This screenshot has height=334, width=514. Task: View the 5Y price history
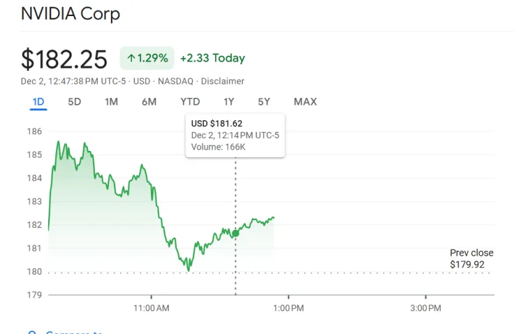point(263,102)
